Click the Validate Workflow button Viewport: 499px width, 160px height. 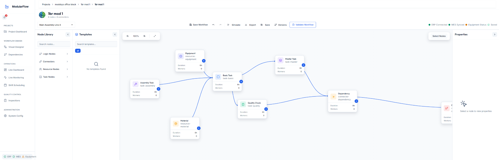coord(303,25)
